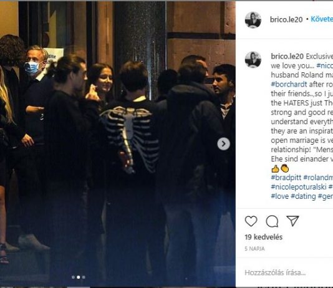Screen dimensions: 333x288
Task: Select the first carousel dot indicator
Action: (73, 277)
